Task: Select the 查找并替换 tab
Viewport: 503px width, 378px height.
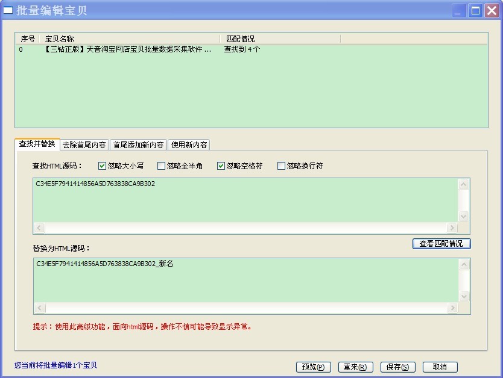Action: [x=37, y=144]
